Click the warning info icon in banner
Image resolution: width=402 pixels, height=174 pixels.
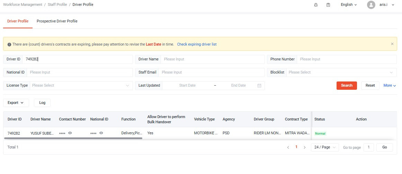tap(9, 45)
